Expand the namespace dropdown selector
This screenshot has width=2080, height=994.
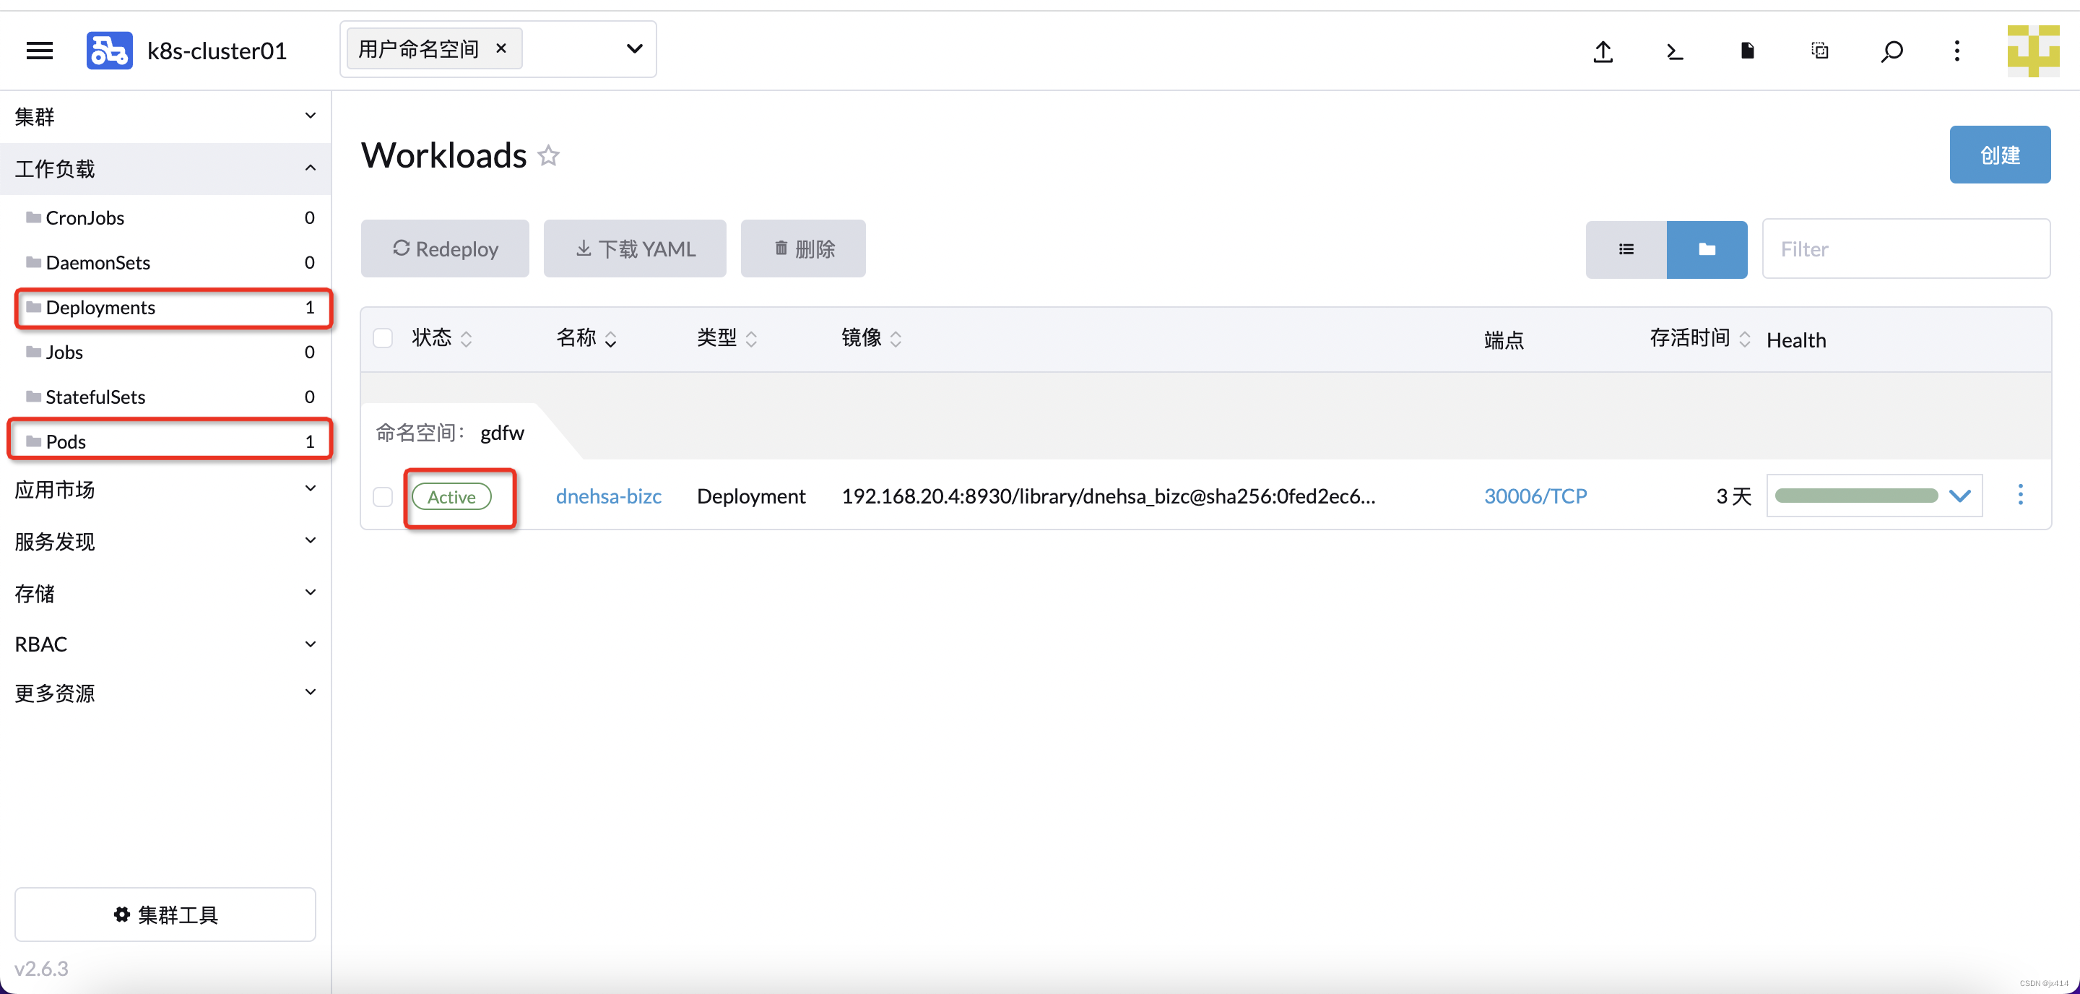point(634,48)
